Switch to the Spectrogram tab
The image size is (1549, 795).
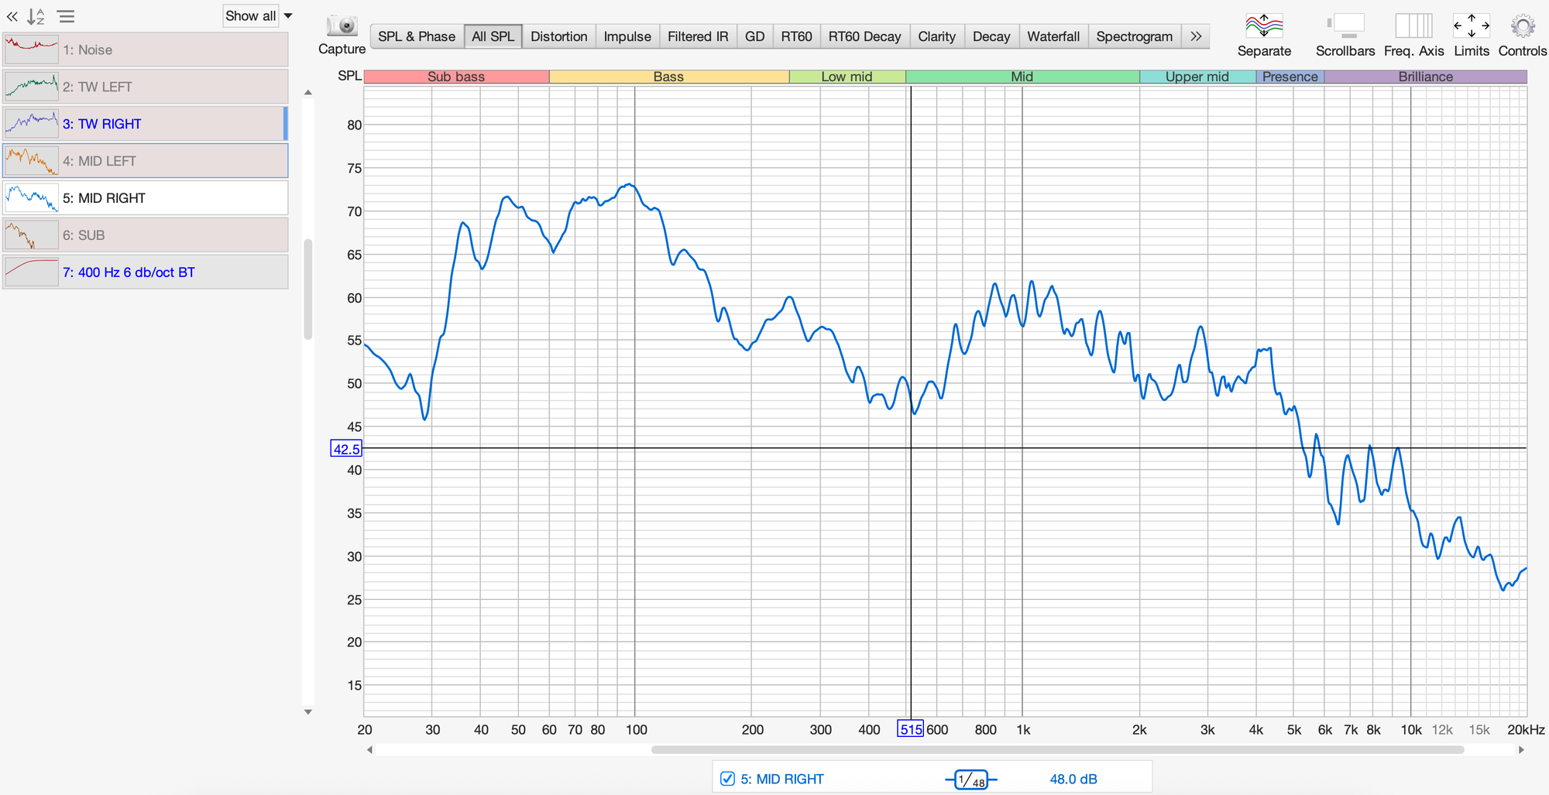1134,36
